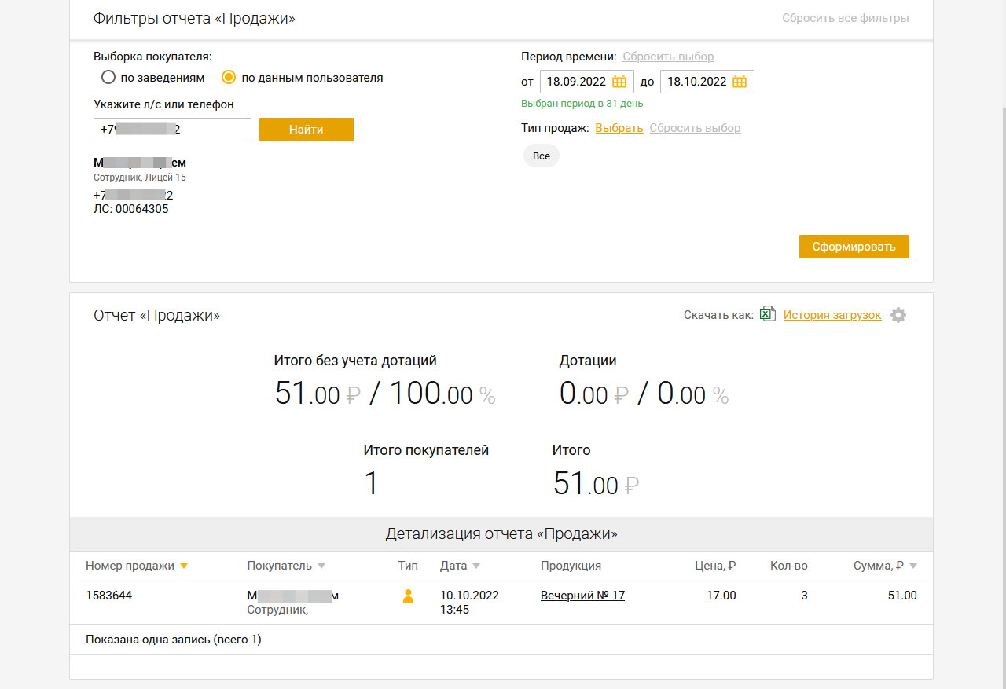The width and height of the screenshot is (1006, 689).
Task: Sort by Дата column arrow
Action: click(476, 566)
